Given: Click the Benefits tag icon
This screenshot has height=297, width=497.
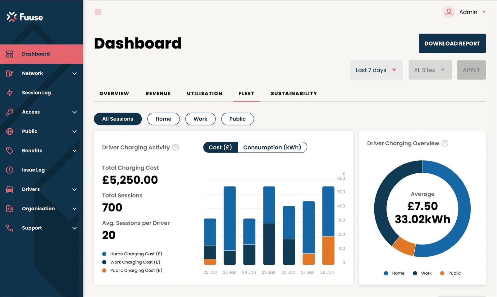Looking at the screenshot, I should [x=10, y=151].
